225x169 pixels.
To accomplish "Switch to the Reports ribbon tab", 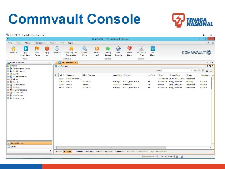I will click(x=53, y=43).
